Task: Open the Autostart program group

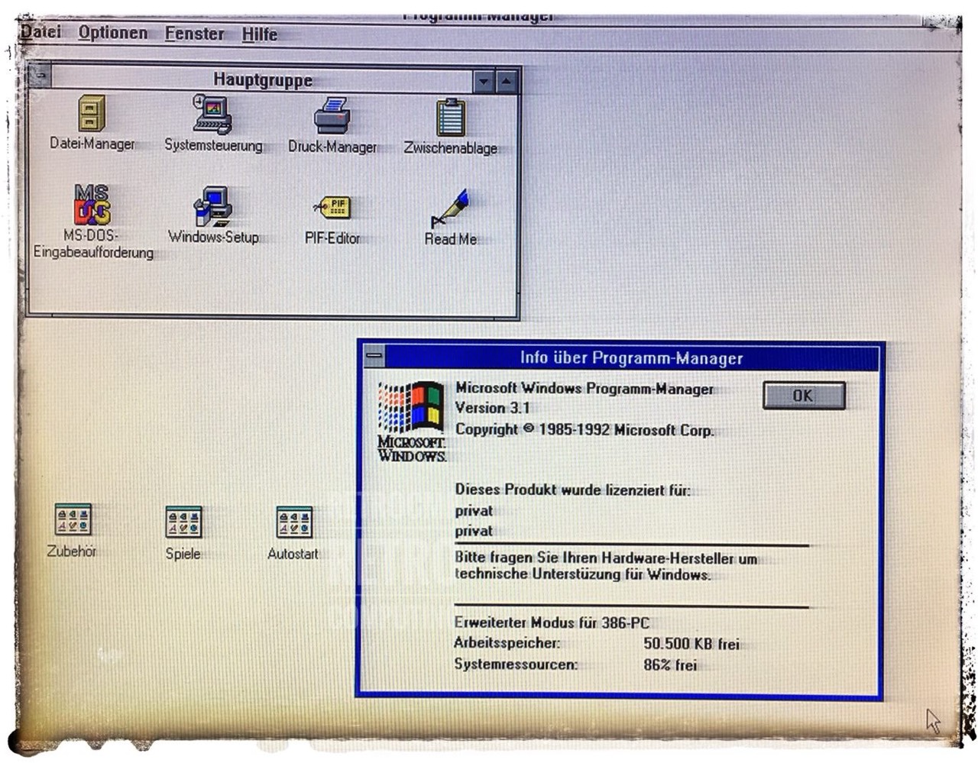Action: pos(296,522)
